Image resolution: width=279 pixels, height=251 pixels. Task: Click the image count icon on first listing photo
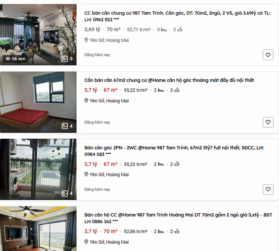pyautogui.click(x=65, y=59)
